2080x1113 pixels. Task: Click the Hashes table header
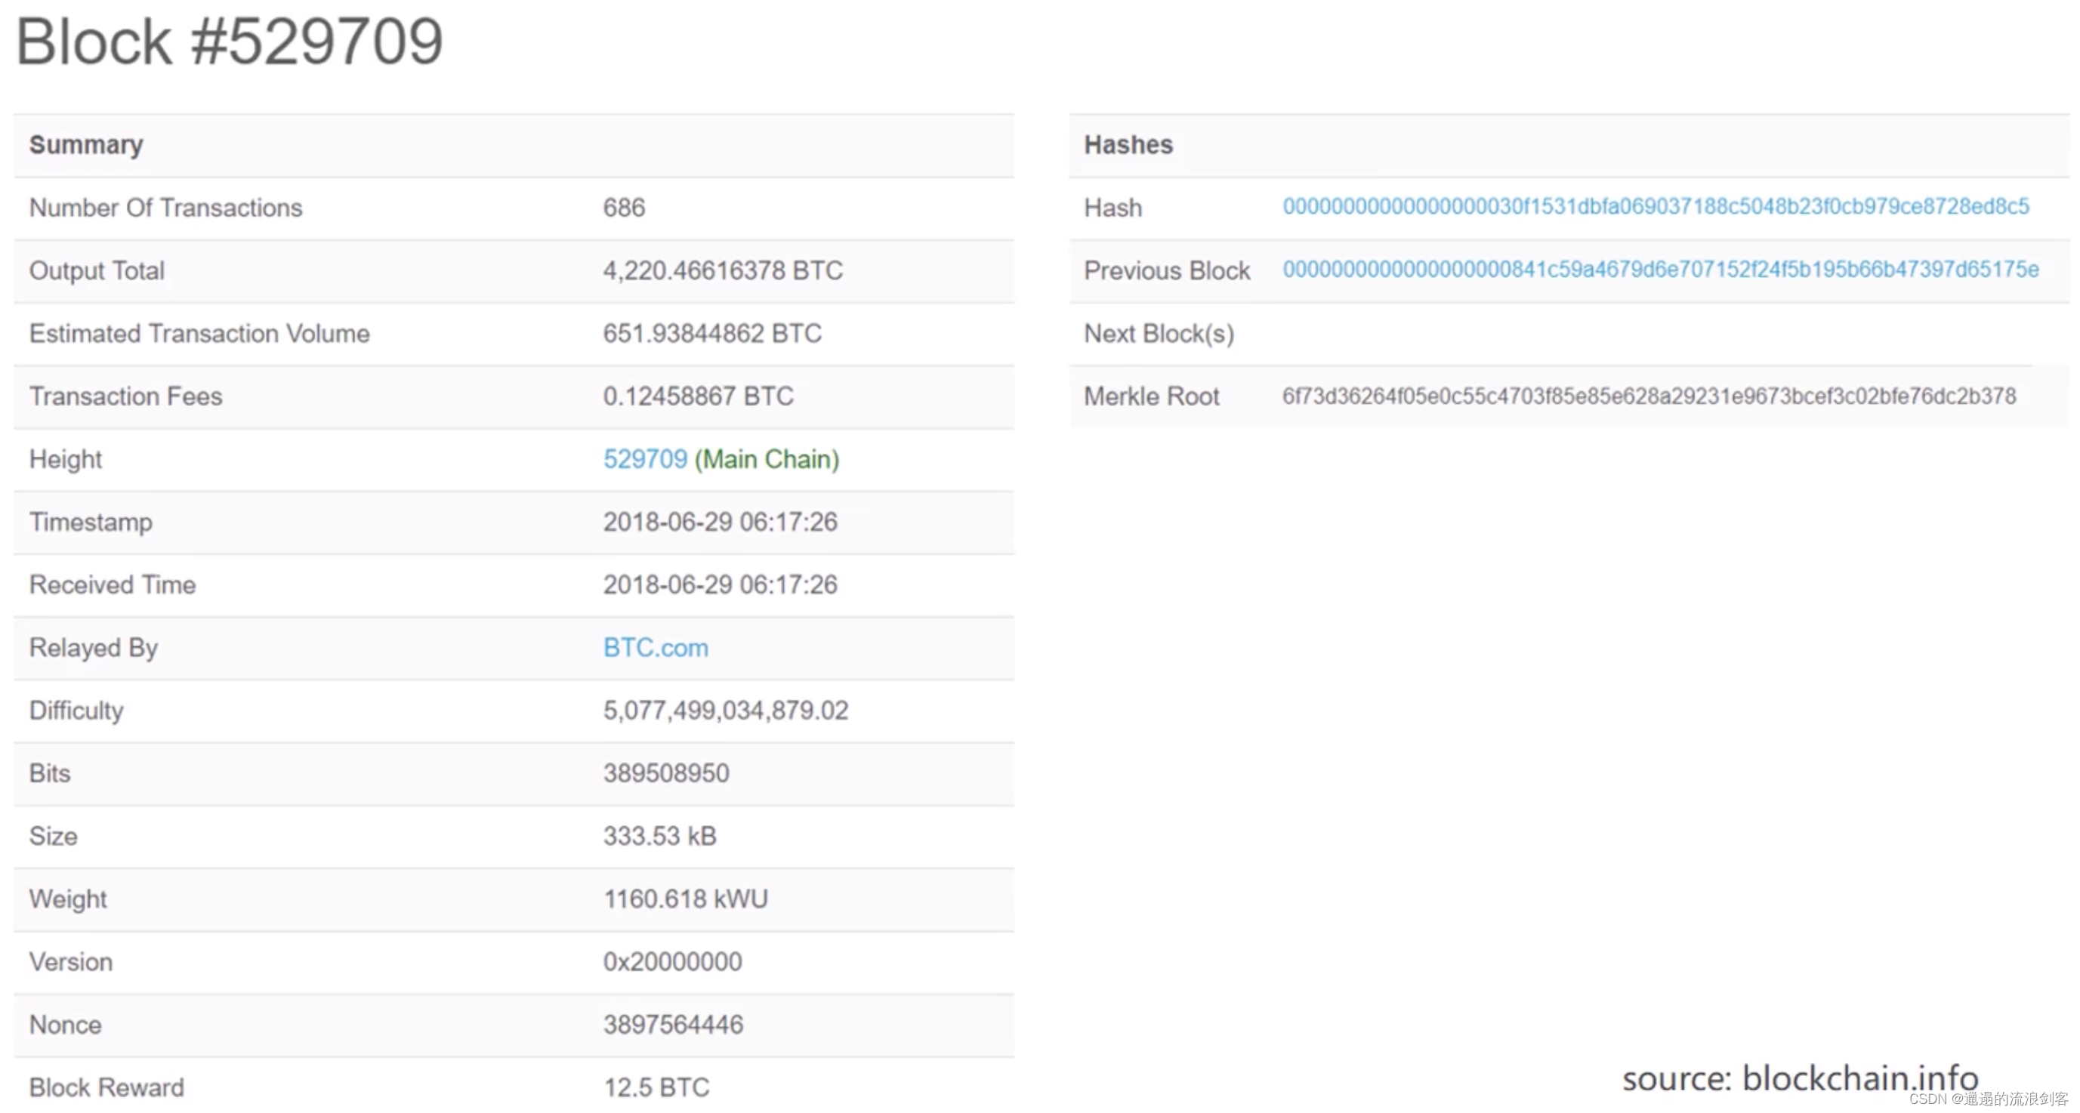[x=1127, y=144]
